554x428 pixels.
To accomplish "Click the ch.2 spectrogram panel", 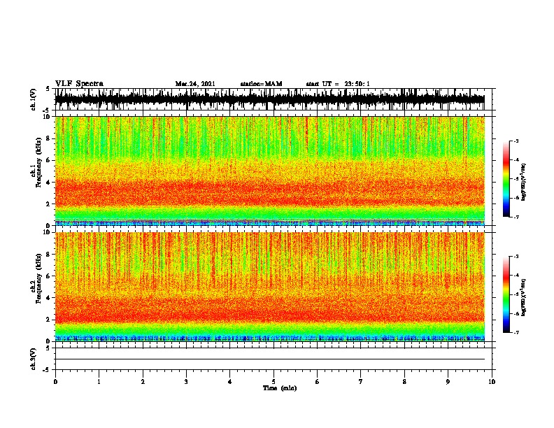I will tap(270, 287).
